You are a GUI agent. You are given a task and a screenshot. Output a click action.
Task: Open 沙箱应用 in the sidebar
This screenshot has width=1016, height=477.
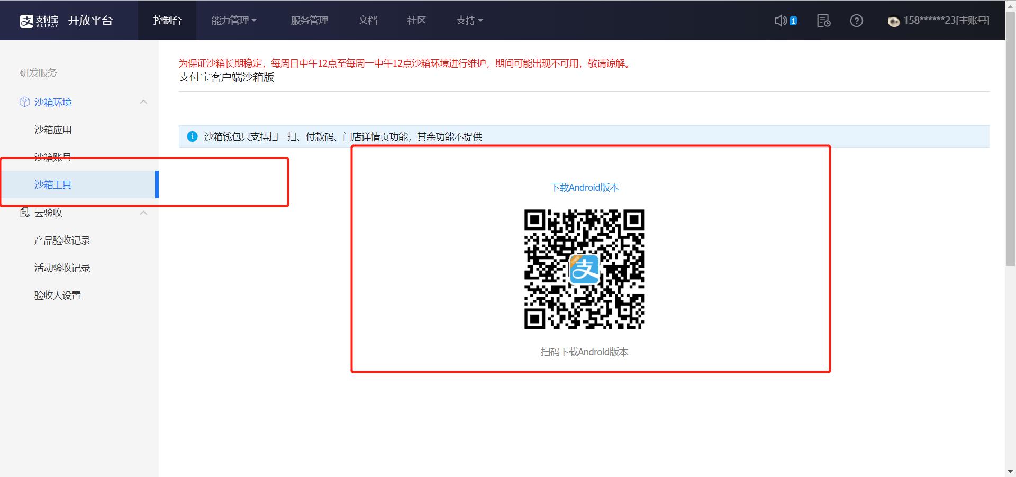(x=53, y=130)
